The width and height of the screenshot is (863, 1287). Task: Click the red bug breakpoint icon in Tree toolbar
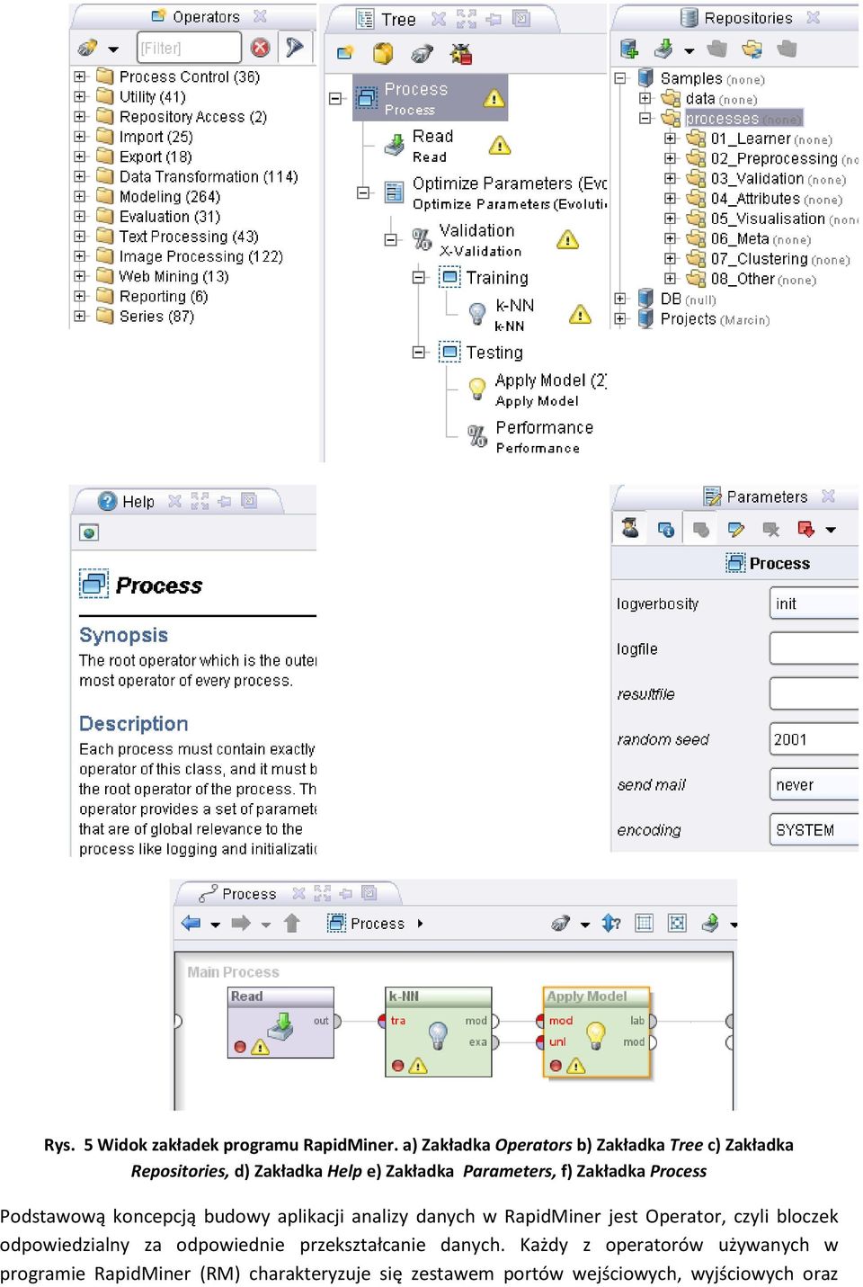point(461,54)
